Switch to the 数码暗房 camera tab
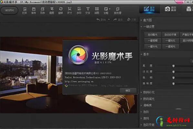Viewport: 193px width, 129px height. (170, 9)
